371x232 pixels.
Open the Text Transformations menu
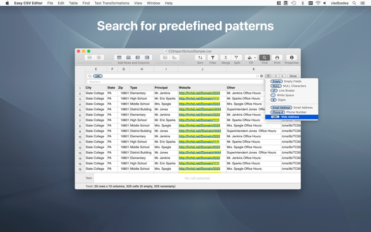[112, 3]
